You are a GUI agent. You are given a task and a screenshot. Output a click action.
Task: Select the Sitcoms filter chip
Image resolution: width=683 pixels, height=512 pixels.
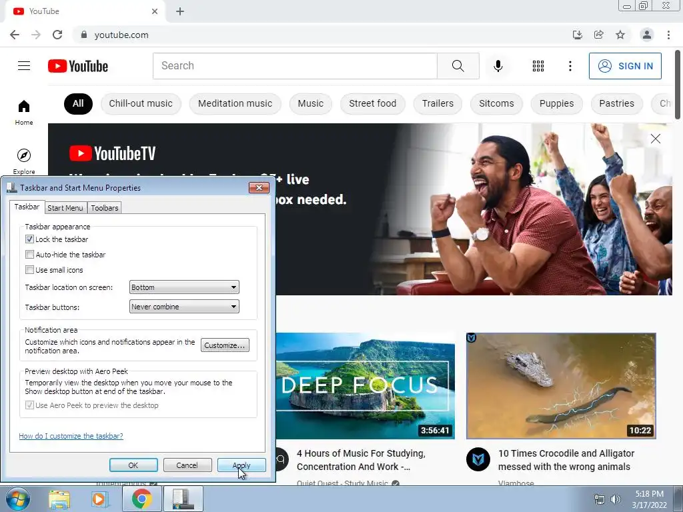coord(496,103)
